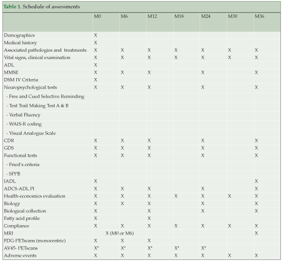Click the DSM IV Criteria label
The height and width of the screenshot is (261, 282).
click(x=21, y=80)
